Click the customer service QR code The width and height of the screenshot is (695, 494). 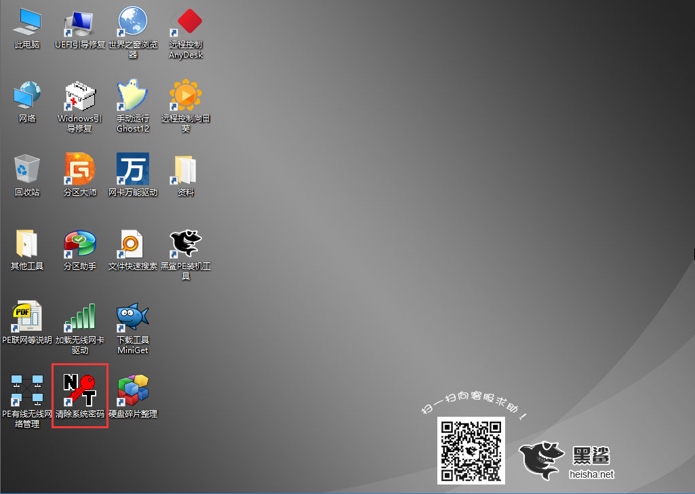[471, 450]
